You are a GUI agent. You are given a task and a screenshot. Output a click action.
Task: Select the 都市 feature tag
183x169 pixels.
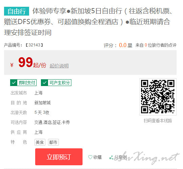pos(53,142)
